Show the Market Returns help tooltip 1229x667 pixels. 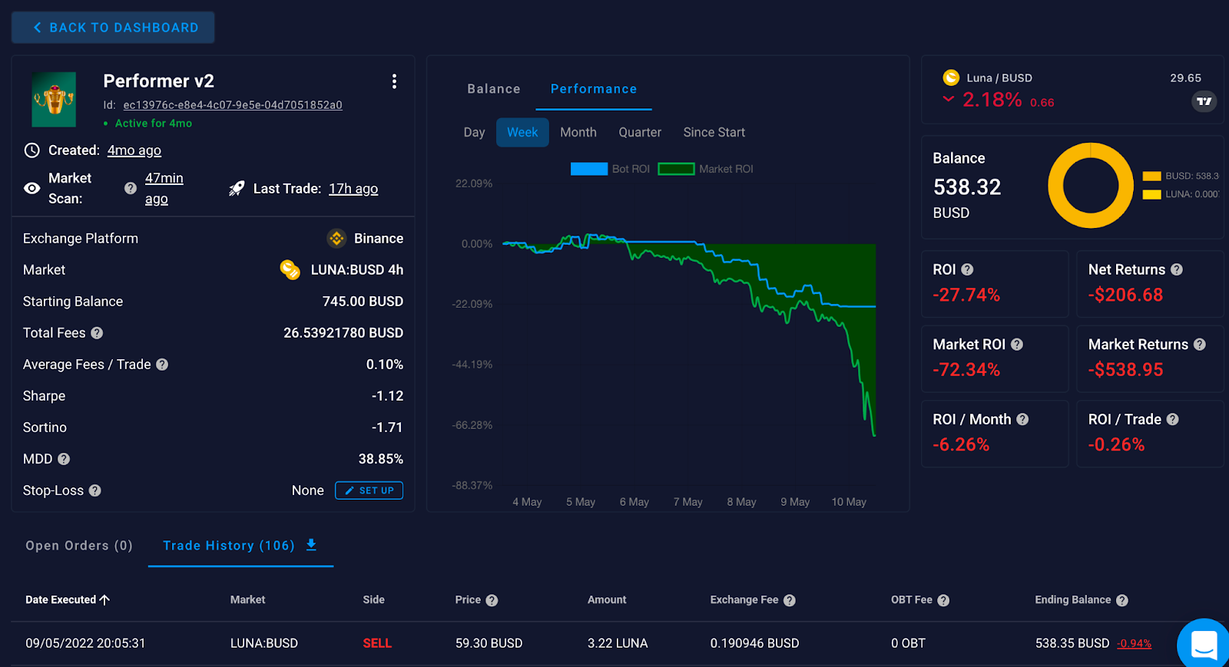tap(1200, 345)
